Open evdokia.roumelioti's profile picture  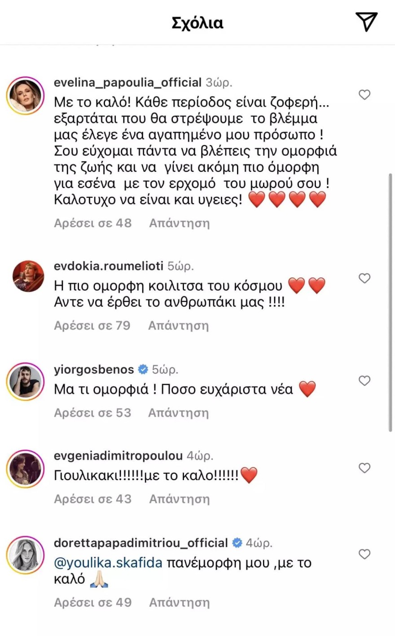pos(28,276)
